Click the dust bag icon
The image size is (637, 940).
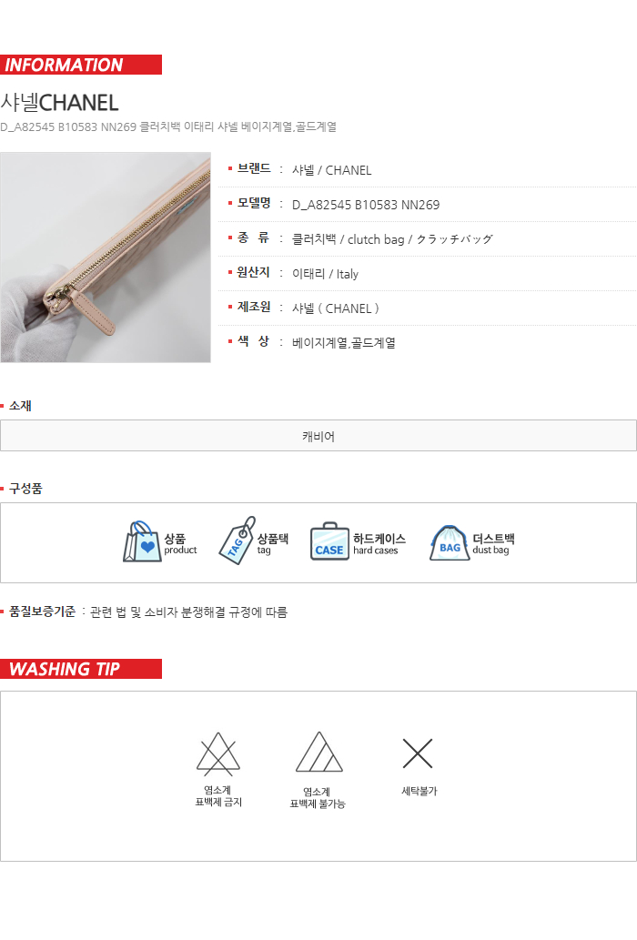pos(450,543)
